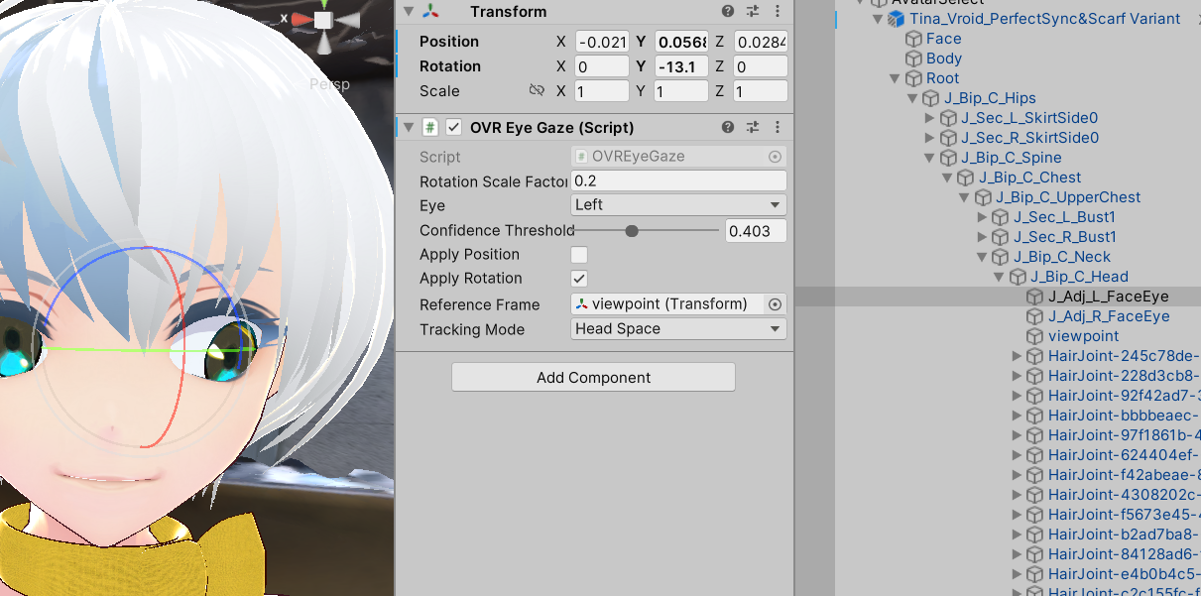Screen dimensions: 1201x596
Task: Open OVR Eye Gaze preset settings icon
Action: (x=753, y=128)
